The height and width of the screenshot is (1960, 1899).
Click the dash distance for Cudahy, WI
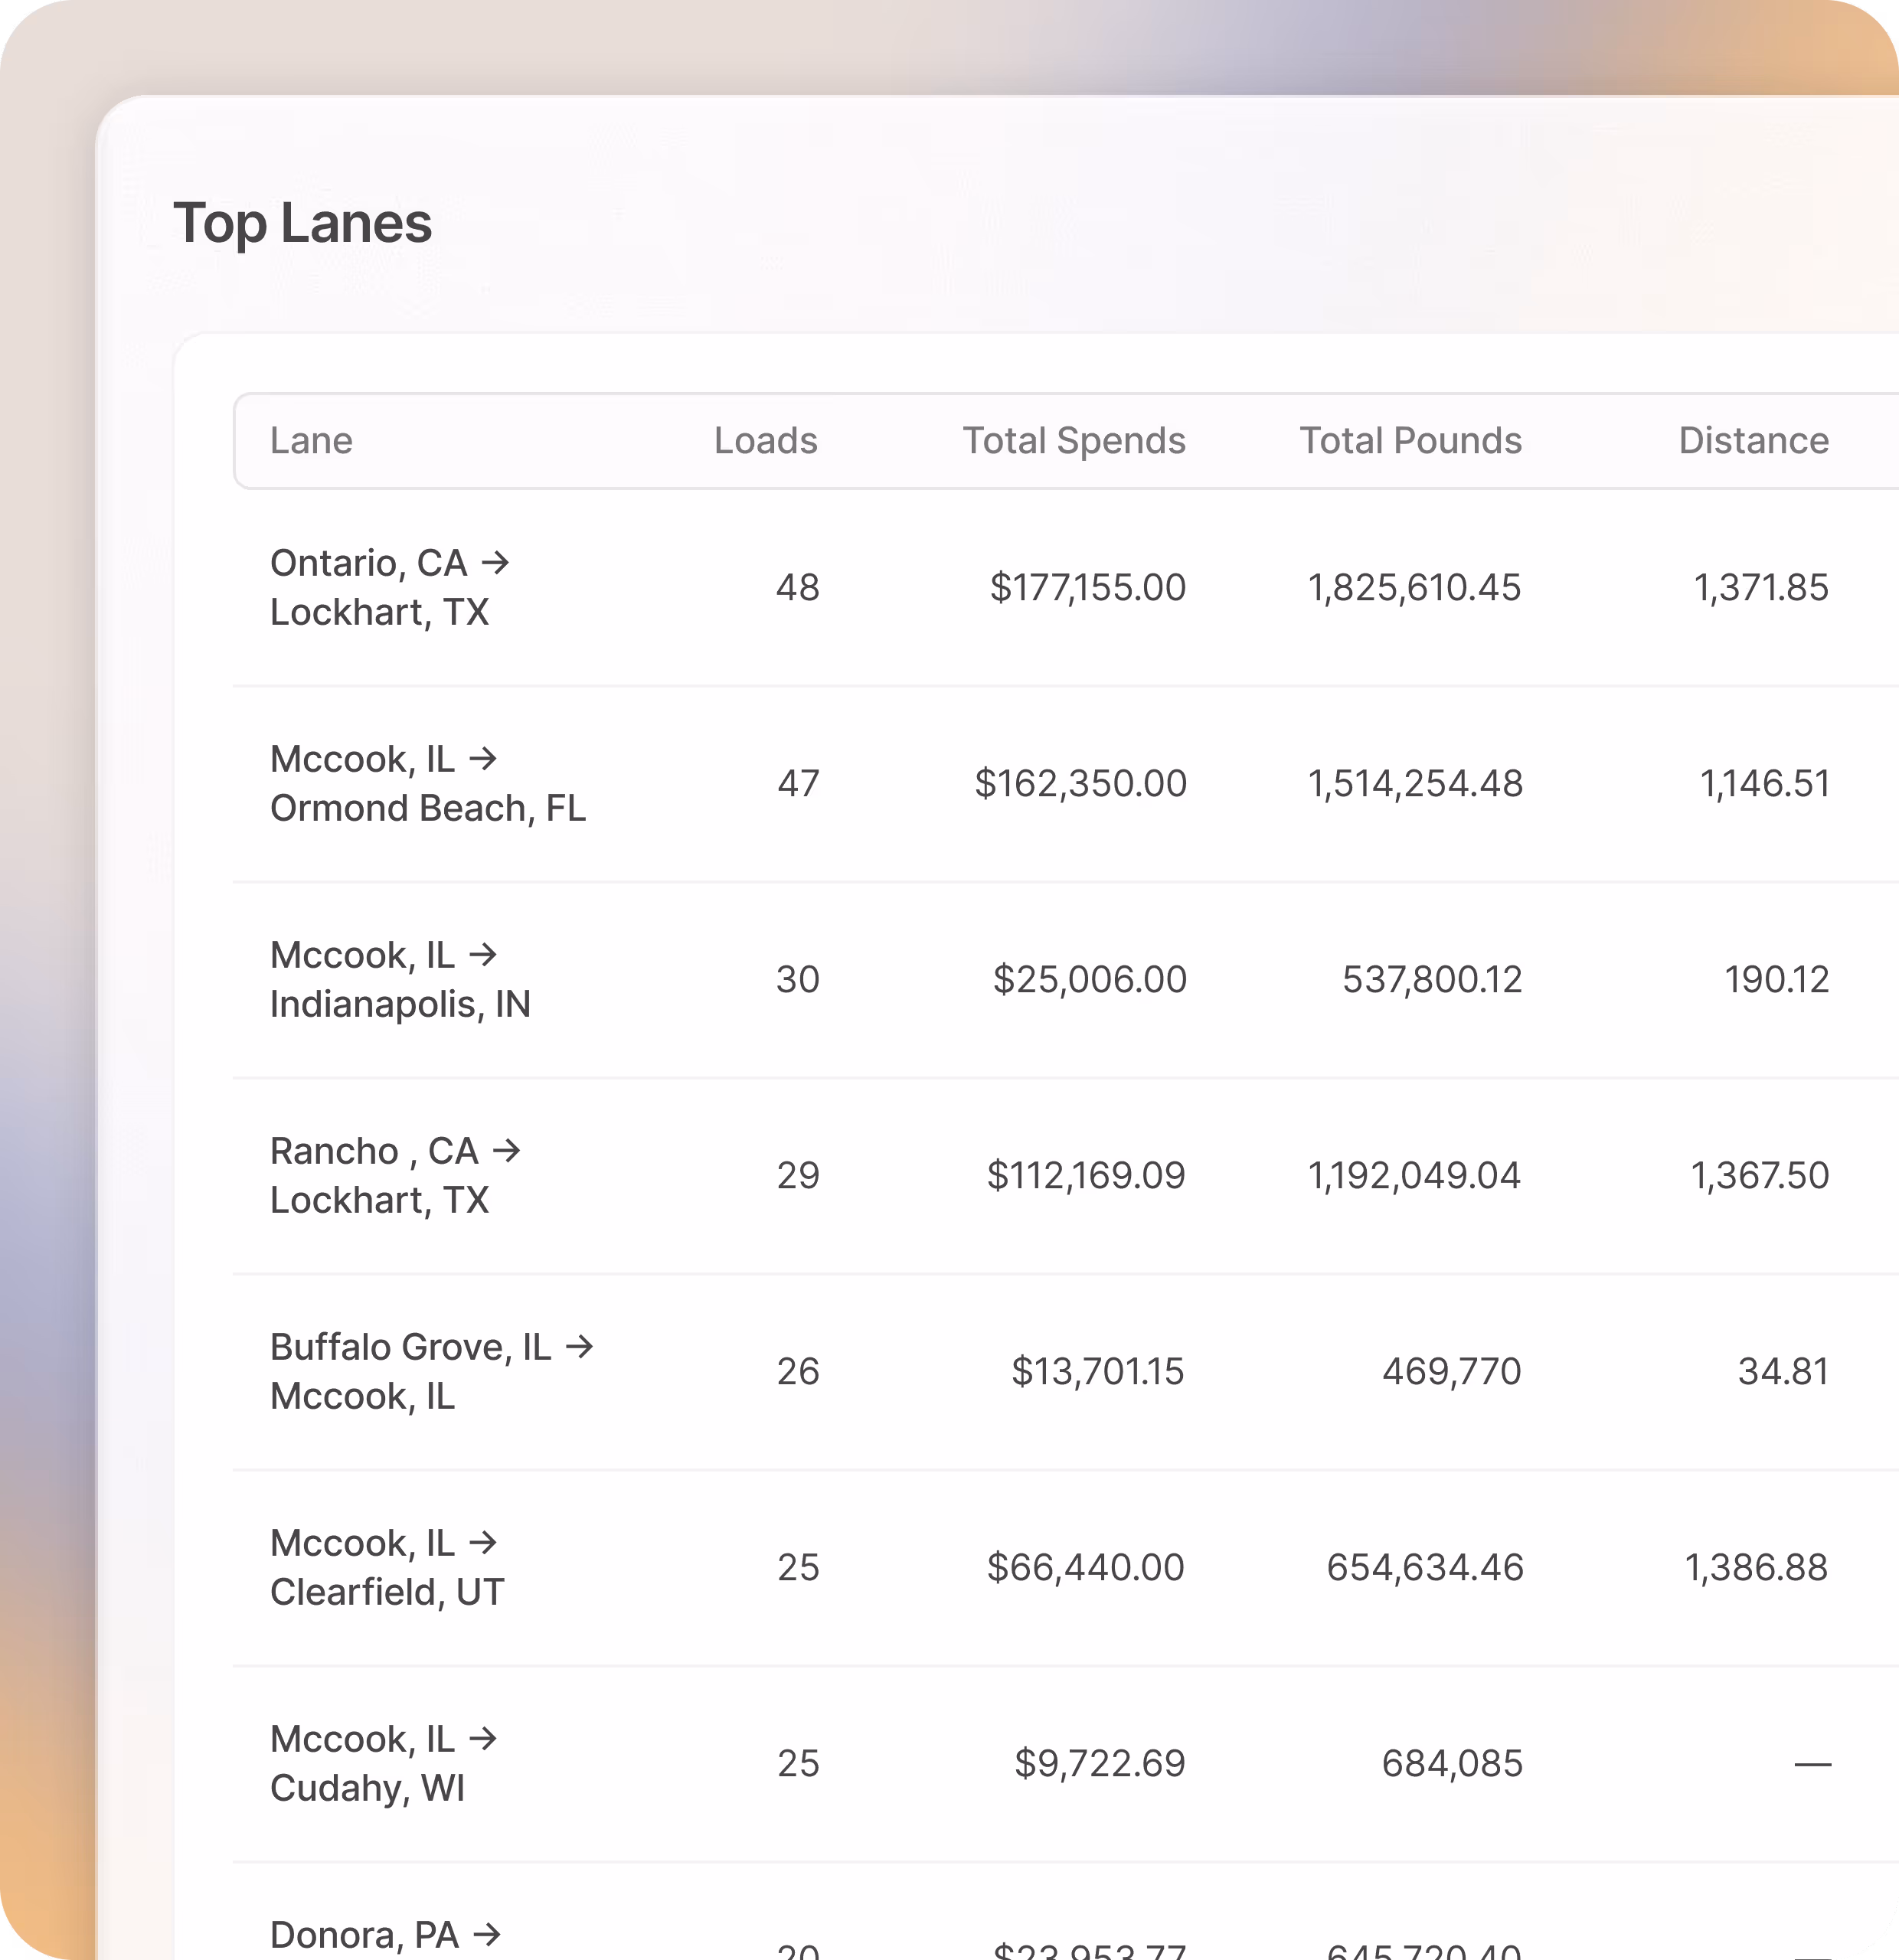coord(1812,1764)
